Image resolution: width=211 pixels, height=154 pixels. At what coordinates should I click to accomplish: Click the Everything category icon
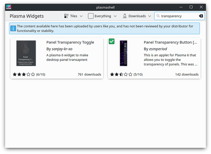point(91,16)
